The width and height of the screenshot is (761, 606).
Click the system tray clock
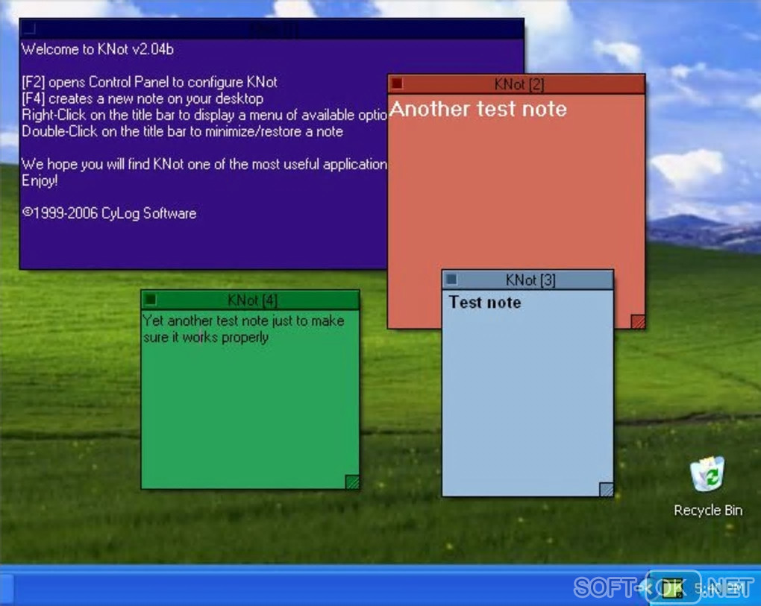tap(720, 589)
